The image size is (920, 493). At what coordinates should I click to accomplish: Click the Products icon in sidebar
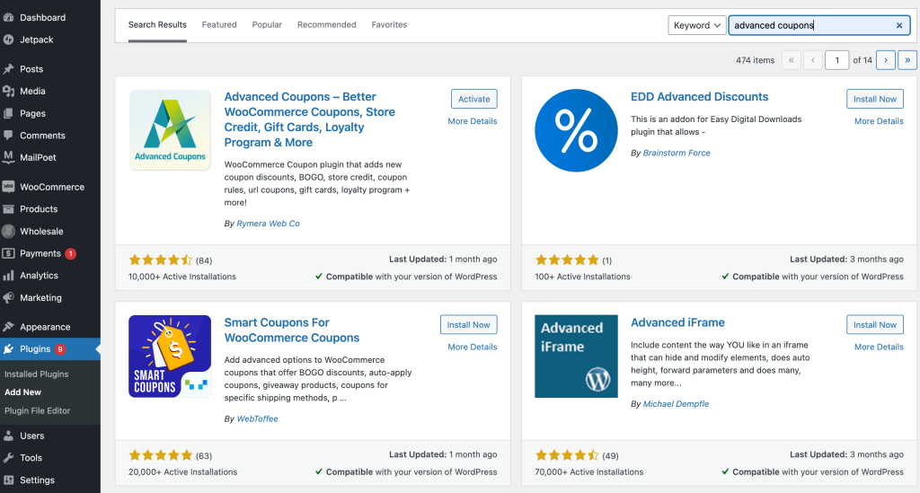pos(8,209)
